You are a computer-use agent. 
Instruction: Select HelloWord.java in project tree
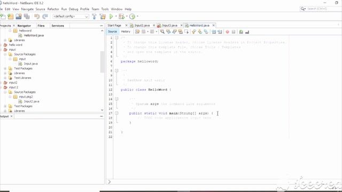tap(34, 35)
